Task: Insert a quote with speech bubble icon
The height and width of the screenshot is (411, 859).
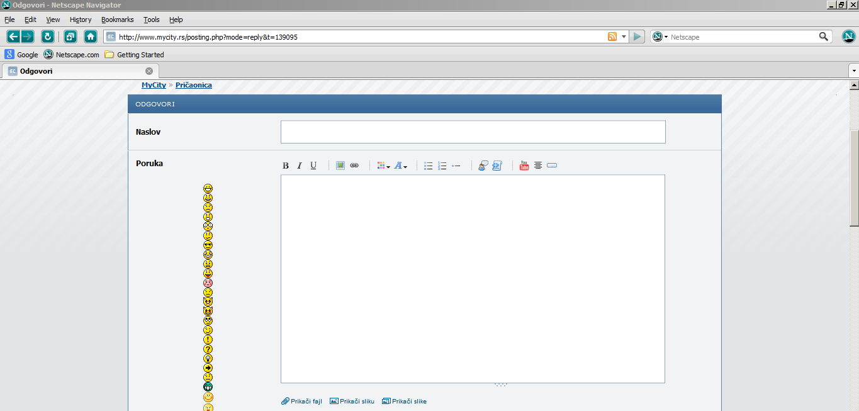Action: [x=483, y=166]
